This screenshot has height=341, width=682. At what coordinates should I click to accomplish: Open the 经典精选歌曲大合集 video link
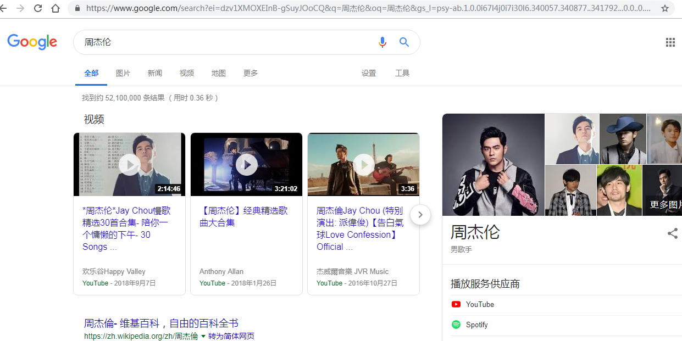(x=243, y=217)
